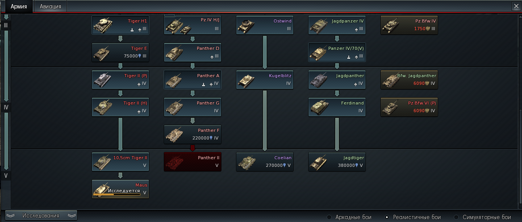Open the Pz.IV H/J vehicle group
522x222 pixels.
click(x=193, y=25)
